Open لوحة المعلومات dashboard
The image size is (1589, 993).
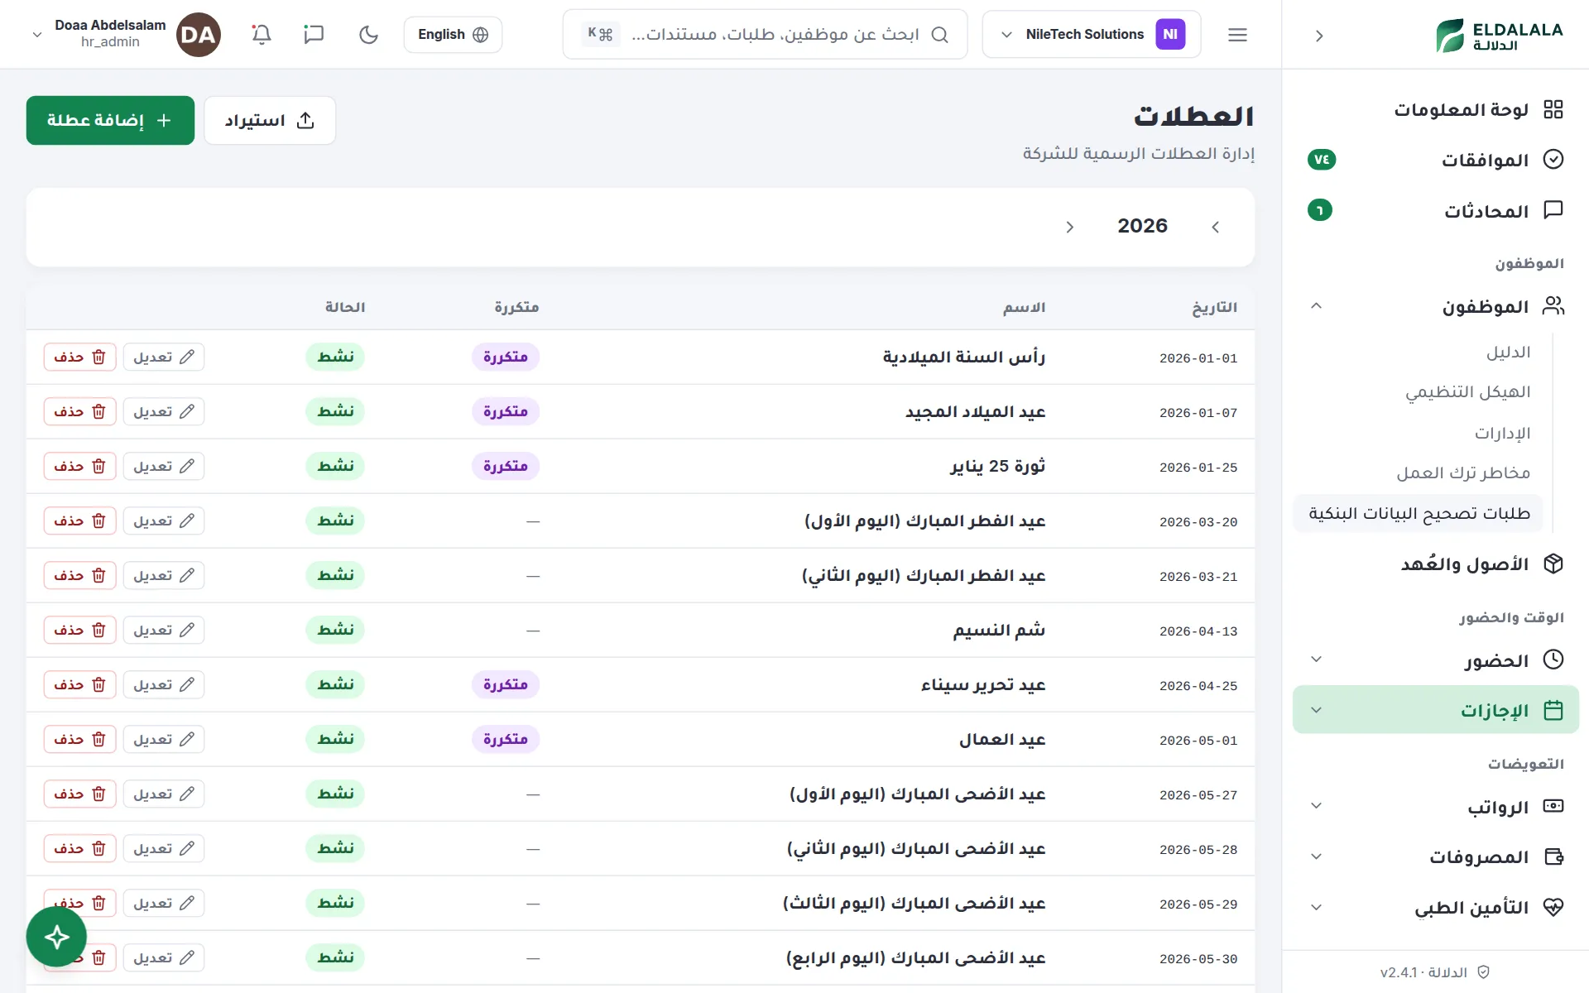tap(1436, 109)
